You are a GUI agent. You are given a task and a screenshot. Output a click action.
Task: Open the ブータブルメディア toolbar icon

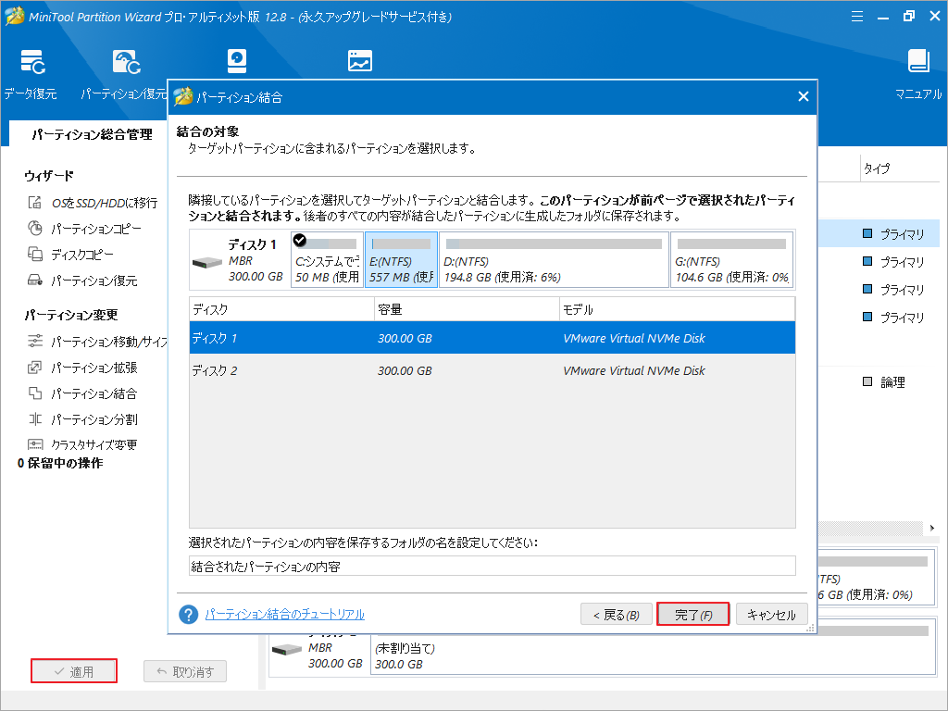click(237, 60)
